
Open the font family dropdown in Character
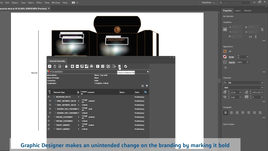pos(262,82)
